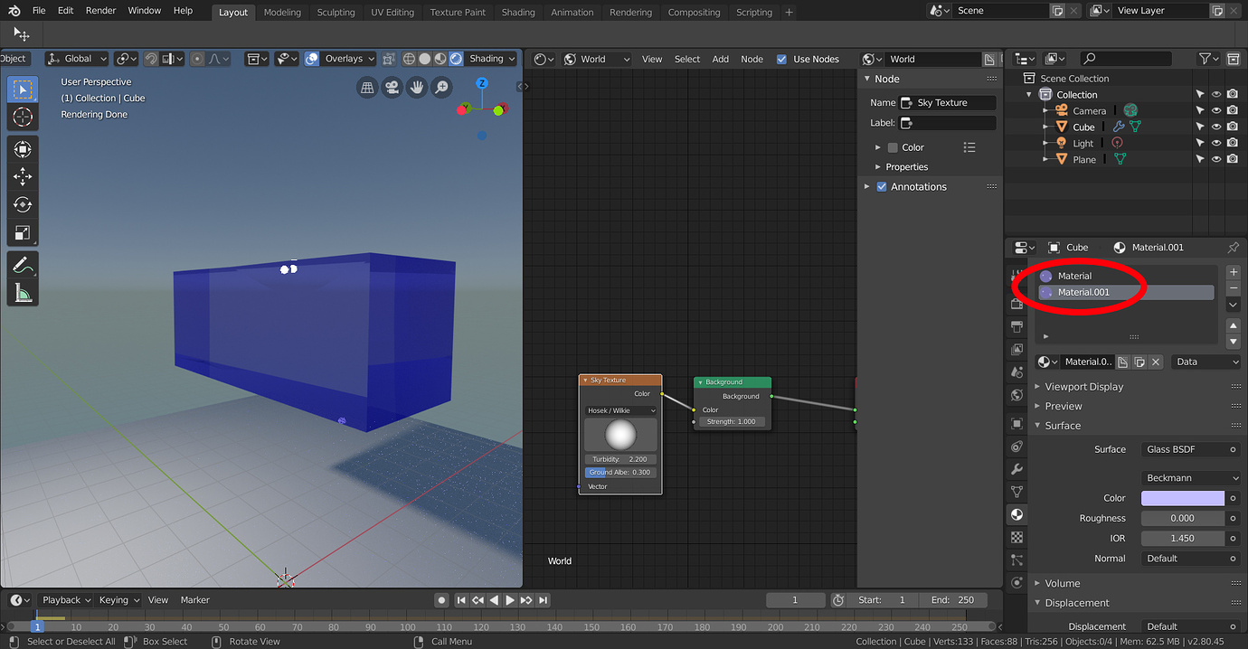Open the Modifiers wrench properties tab
Viewport: 1248px width, 649px height.
pos(1017,469)
